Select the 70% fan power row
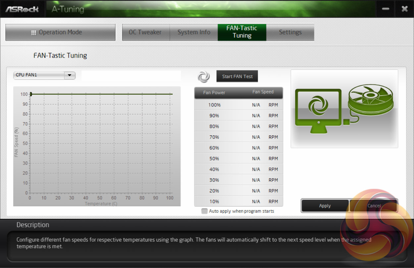The width and height of the screenshot is (414, 268). point(238,137)
